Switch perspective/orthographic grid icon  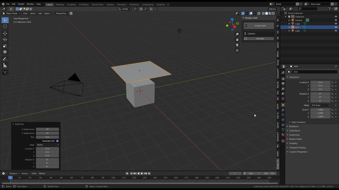click(237, 50)
